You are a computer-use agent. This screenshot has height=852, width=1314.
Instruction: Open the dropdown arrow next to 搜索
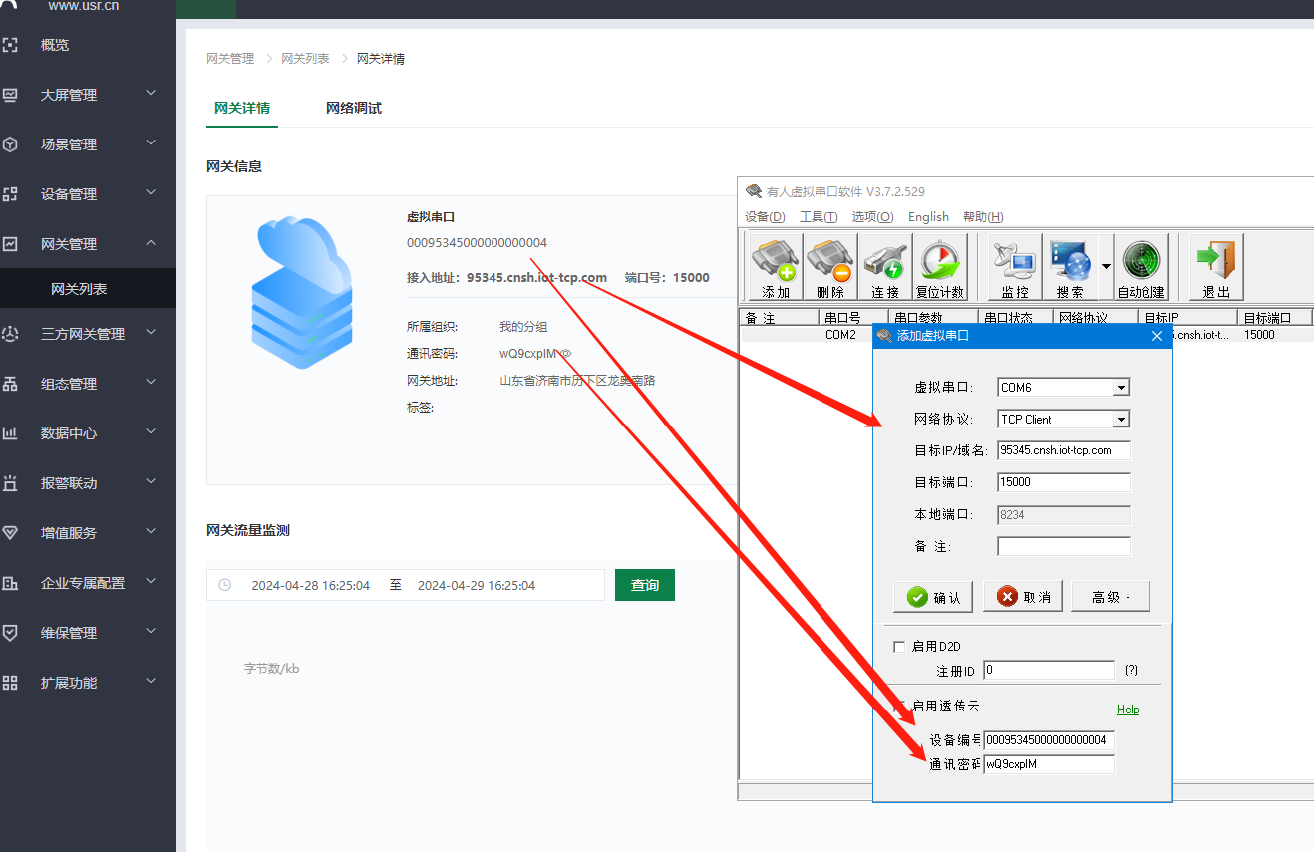point(1105,266)
